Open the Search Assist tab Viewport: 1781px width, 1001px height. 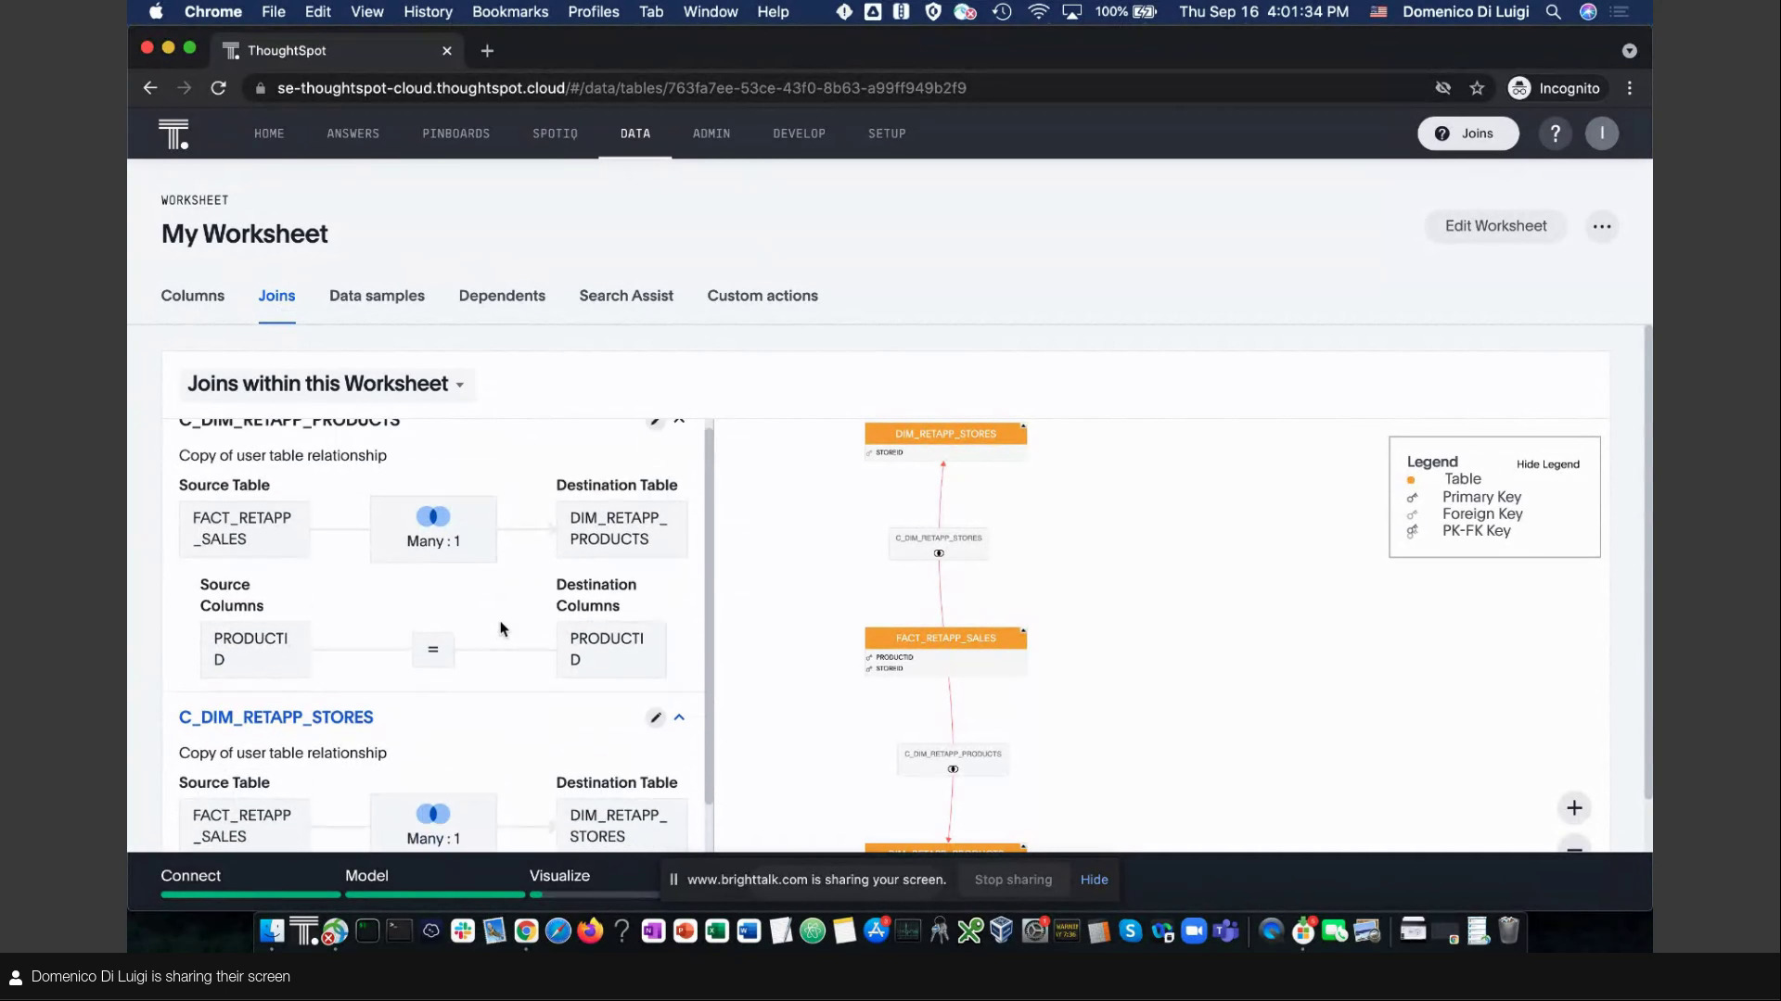point(626,296)
